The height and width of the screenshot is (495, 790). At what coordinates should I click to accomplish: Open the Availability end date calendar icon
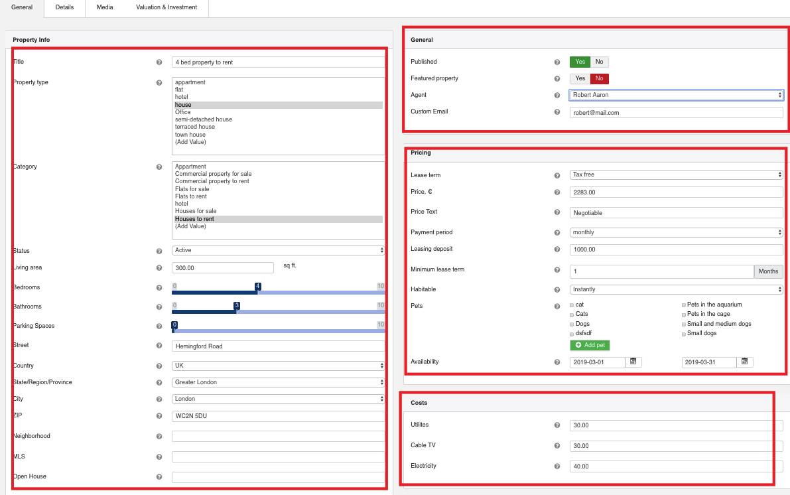(x=745, y=362)
